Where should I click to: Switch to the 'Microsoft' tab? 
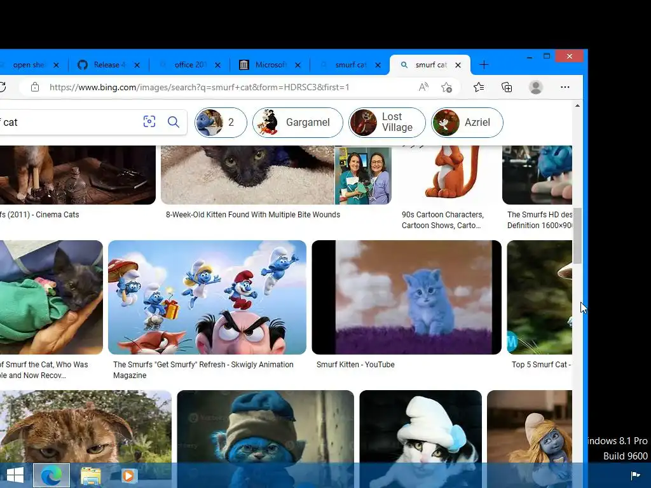(270, 65)
